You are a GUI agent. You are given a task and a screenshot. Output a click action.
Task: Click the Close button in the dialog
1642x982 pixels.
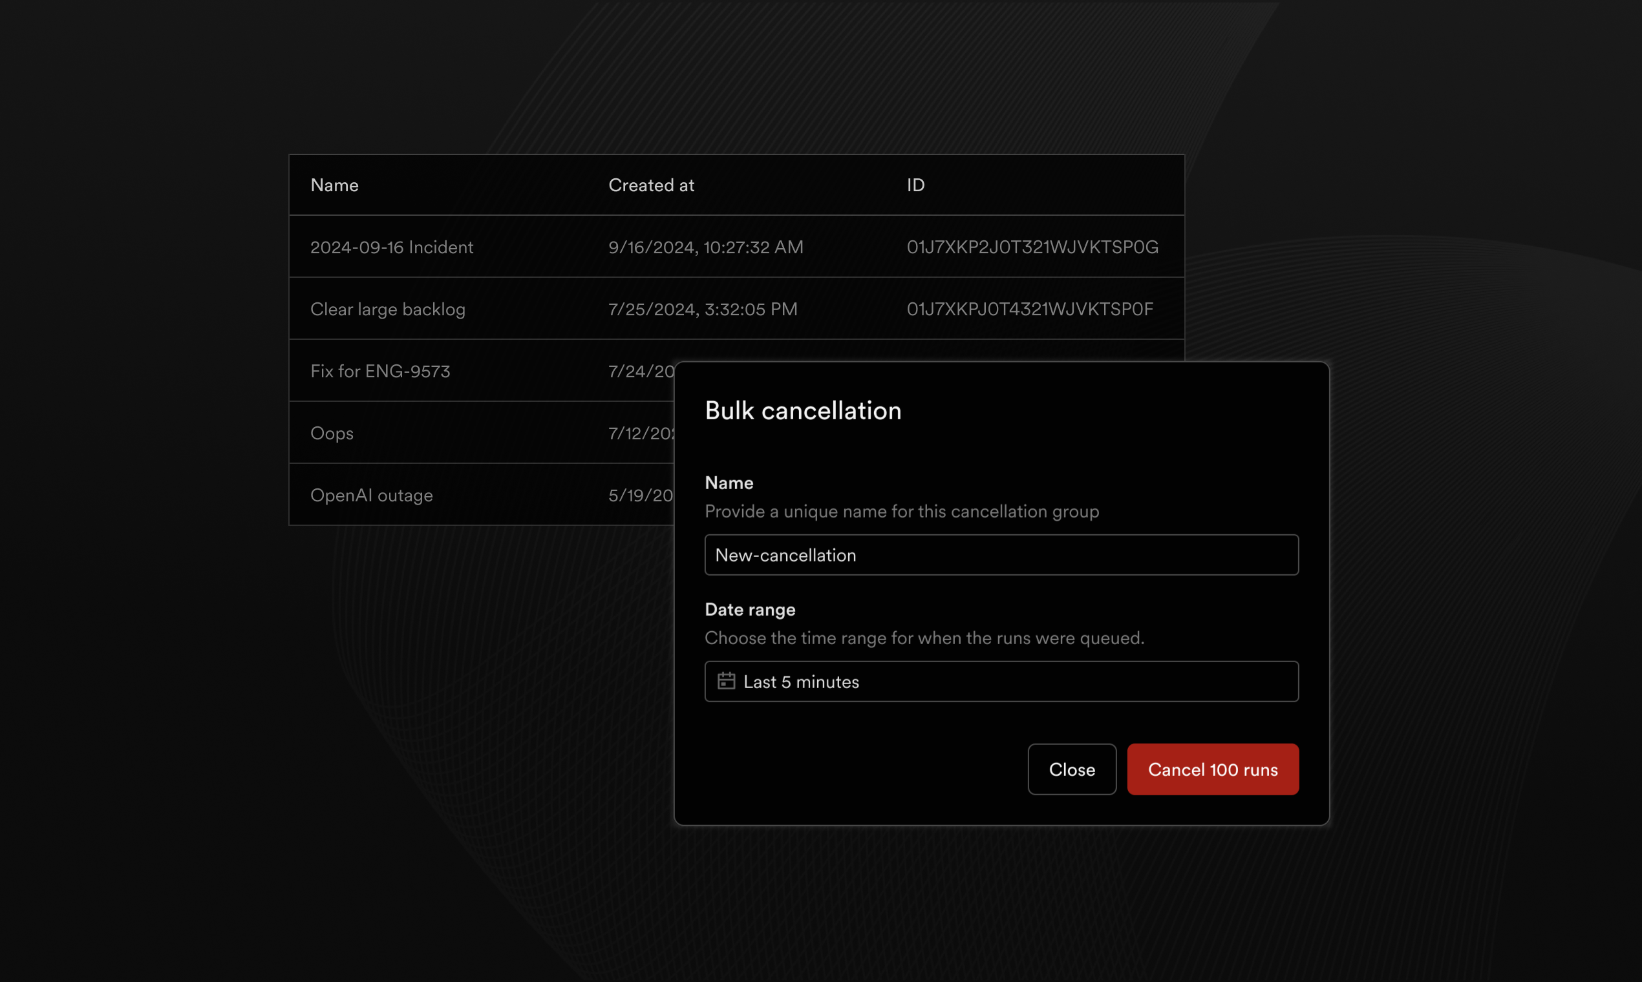click(1071, 769)
